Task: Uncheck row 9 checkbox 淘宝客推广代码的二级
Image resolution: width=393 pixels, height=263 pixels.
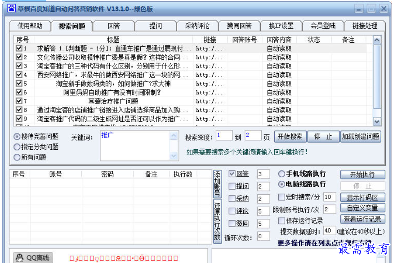Action: pyautogui.click(x=19, y=118)
